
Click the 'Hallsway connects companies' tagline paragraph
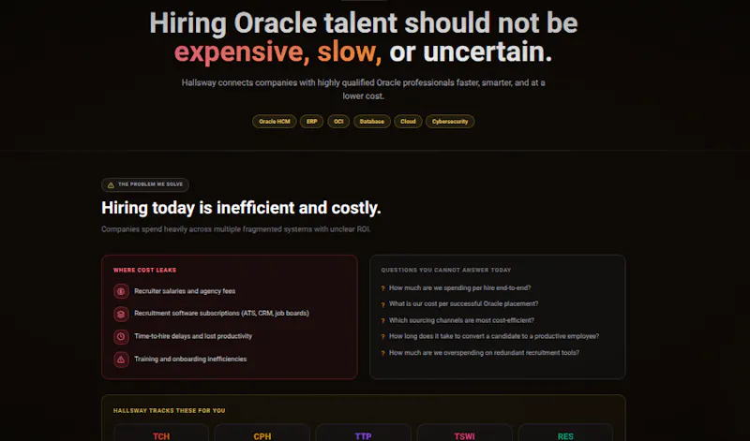click(363, 89)
